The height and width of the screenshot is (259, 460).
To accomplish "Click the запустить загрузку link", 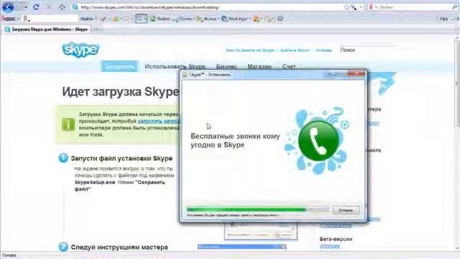I will click(x=158, y=121).
